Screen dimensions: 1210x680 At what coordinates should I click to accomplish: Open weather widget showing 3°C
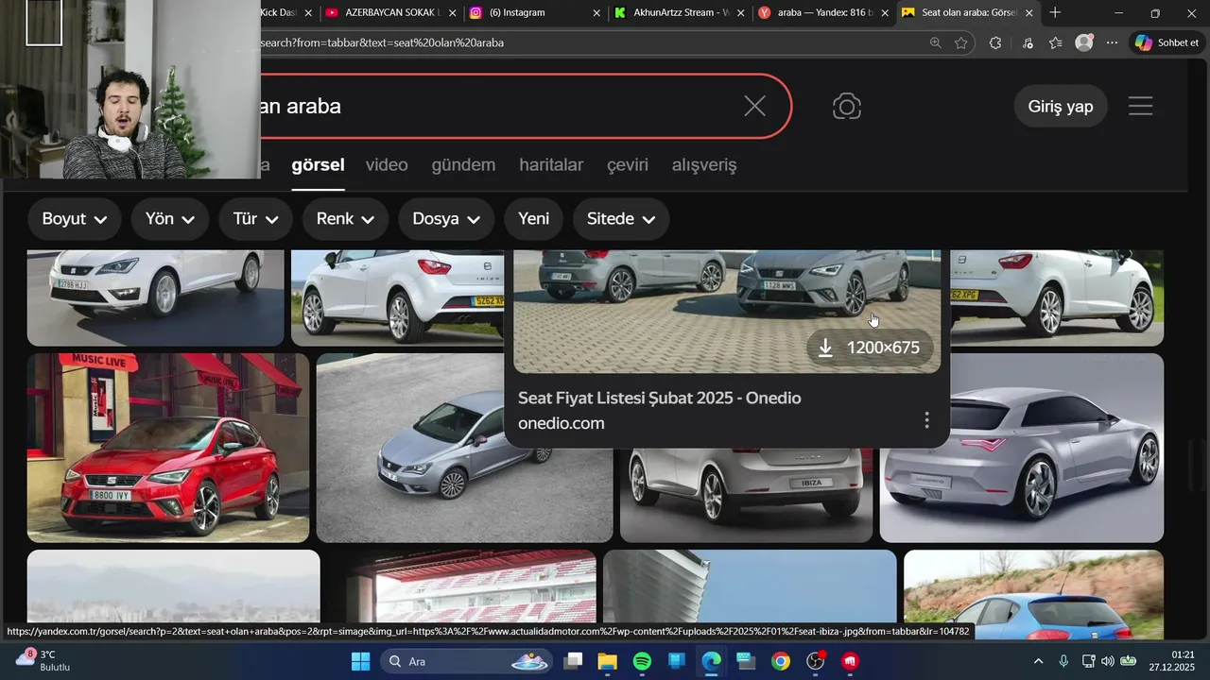[43, 660]
